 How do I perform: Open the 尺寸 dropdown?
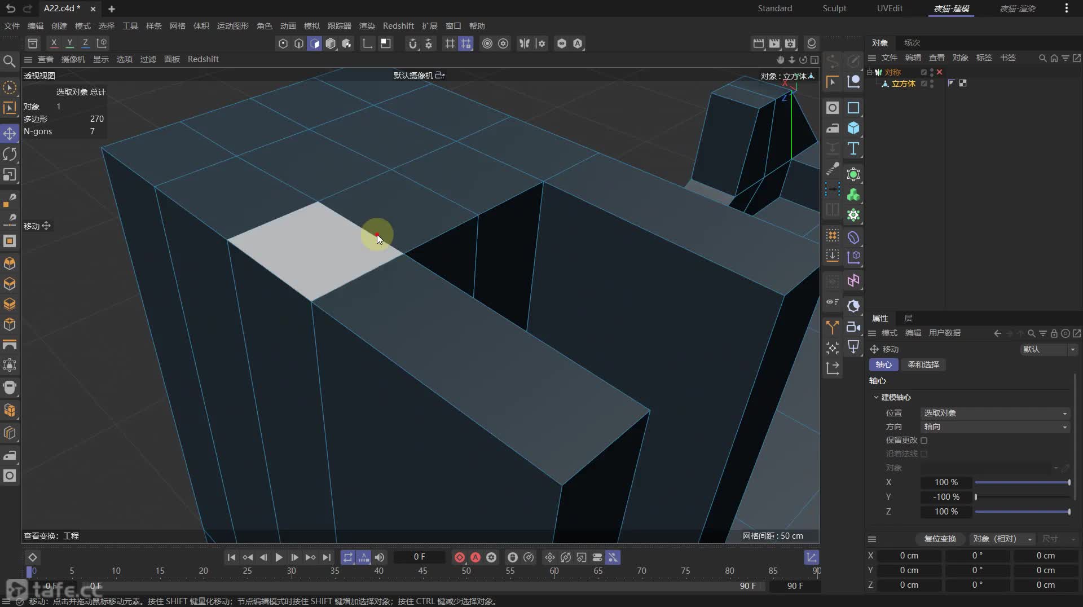(1059, 539)
